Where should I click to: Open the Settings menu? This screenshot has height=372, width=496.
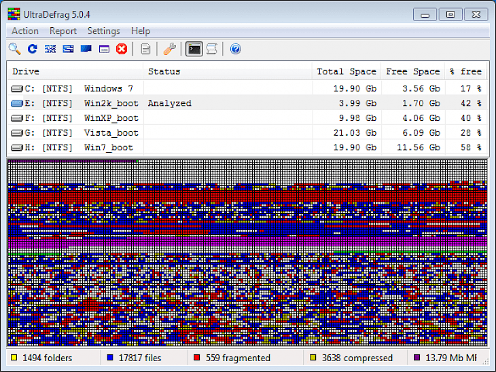click(x=104, y=31)
